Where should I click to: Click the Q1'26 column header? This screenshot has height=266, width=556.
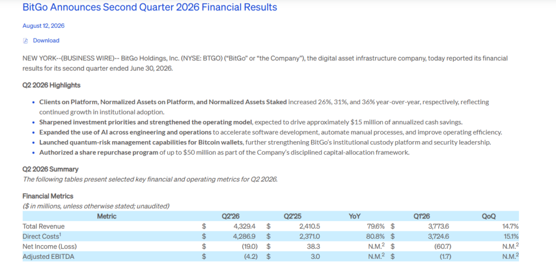(422, 216)
